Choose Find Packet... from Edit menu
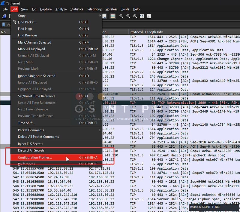The height and width of the screenshot is (212, 240). (56, 22)
